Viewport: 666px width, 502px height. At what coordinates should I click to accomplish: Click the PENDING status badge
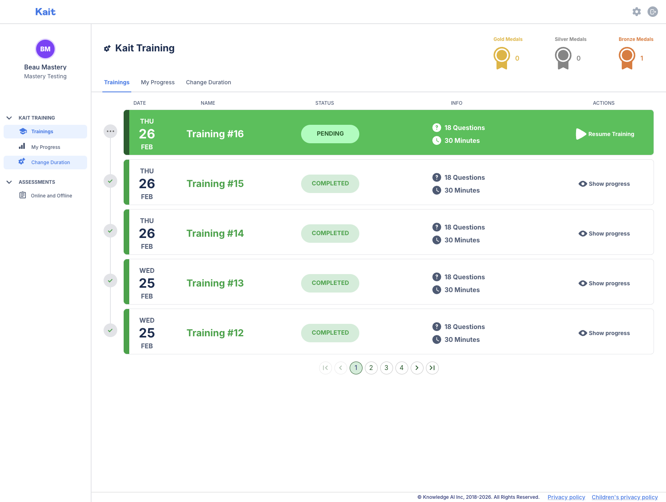pos(330,134)
